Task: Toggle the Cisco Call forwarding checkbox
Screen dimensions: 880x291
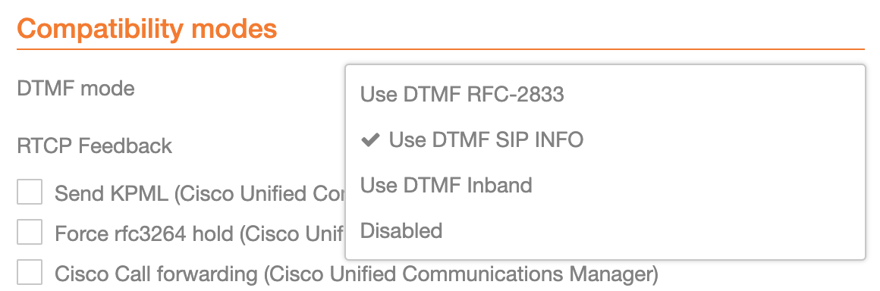Action: click(x=29, y=273)
